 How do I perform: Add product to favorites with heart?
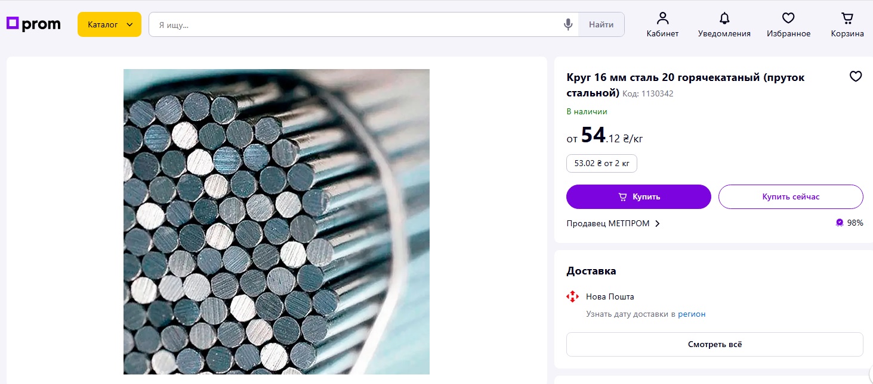(856, 76)
